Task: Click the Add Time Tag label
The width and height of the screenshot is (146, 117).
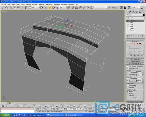Action: tap(89, 112)
